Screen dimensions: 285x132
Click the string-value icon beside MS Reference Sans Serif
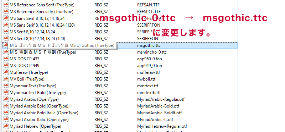tap(6, 5)
